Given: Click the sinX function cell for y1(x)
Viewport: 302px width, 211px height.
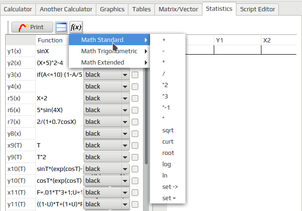Looking at the screenshot, I should coord(52,51).
